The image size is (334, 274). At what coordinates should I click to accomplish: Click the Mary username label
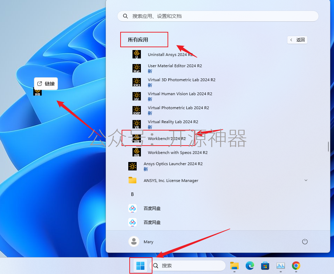149,242
